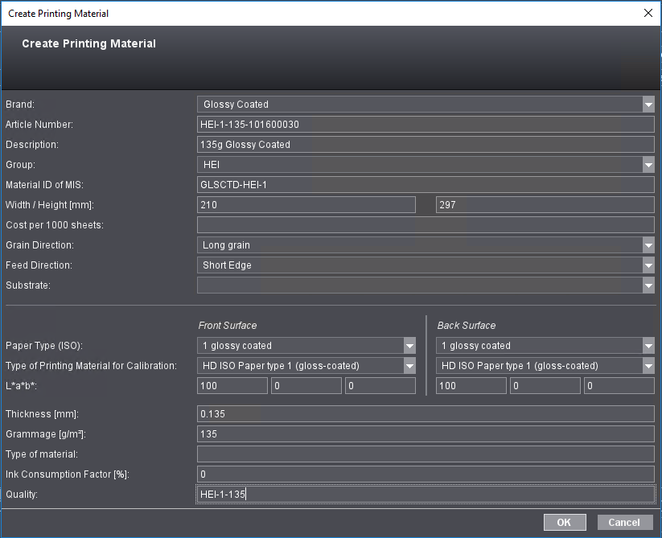Click the Description text field
The image size is (662, 538).
pyautogui.click(x=425, y=145)
